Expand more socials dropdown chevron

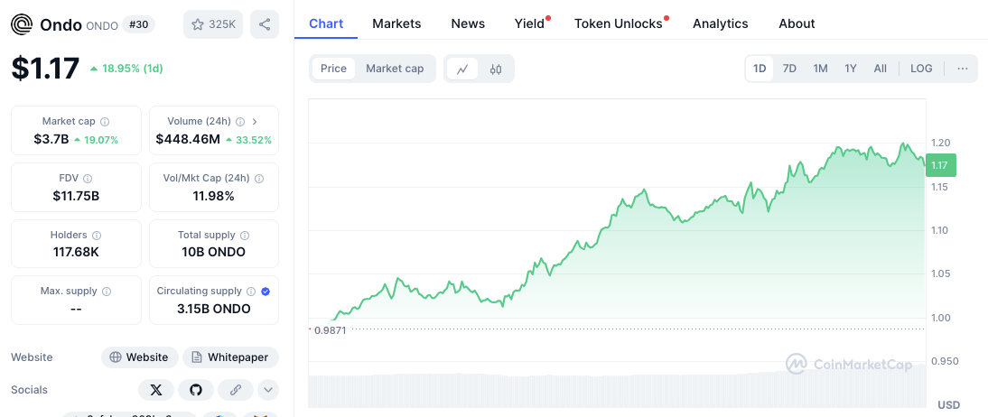pos(268,390)
